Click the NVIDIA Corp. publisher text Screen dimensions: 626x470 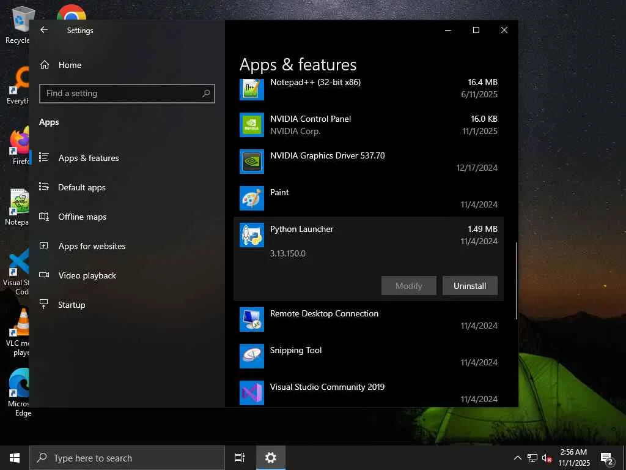pyautogui.click(x=295, y=131)
